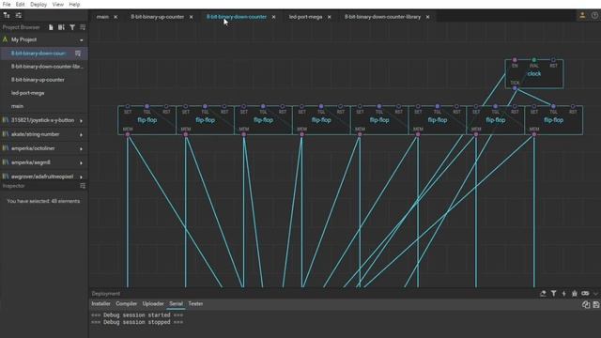
Task: Open the File menu
Action: coord(7,4)
